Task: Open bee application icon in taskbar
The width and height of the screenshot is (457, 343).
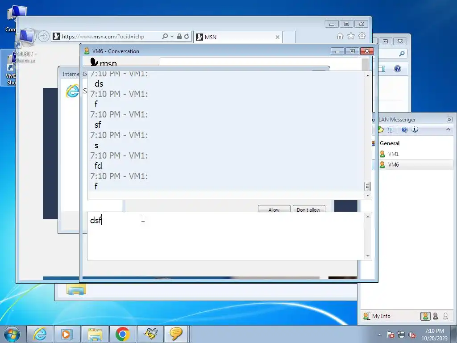Action: pos(151,334)
